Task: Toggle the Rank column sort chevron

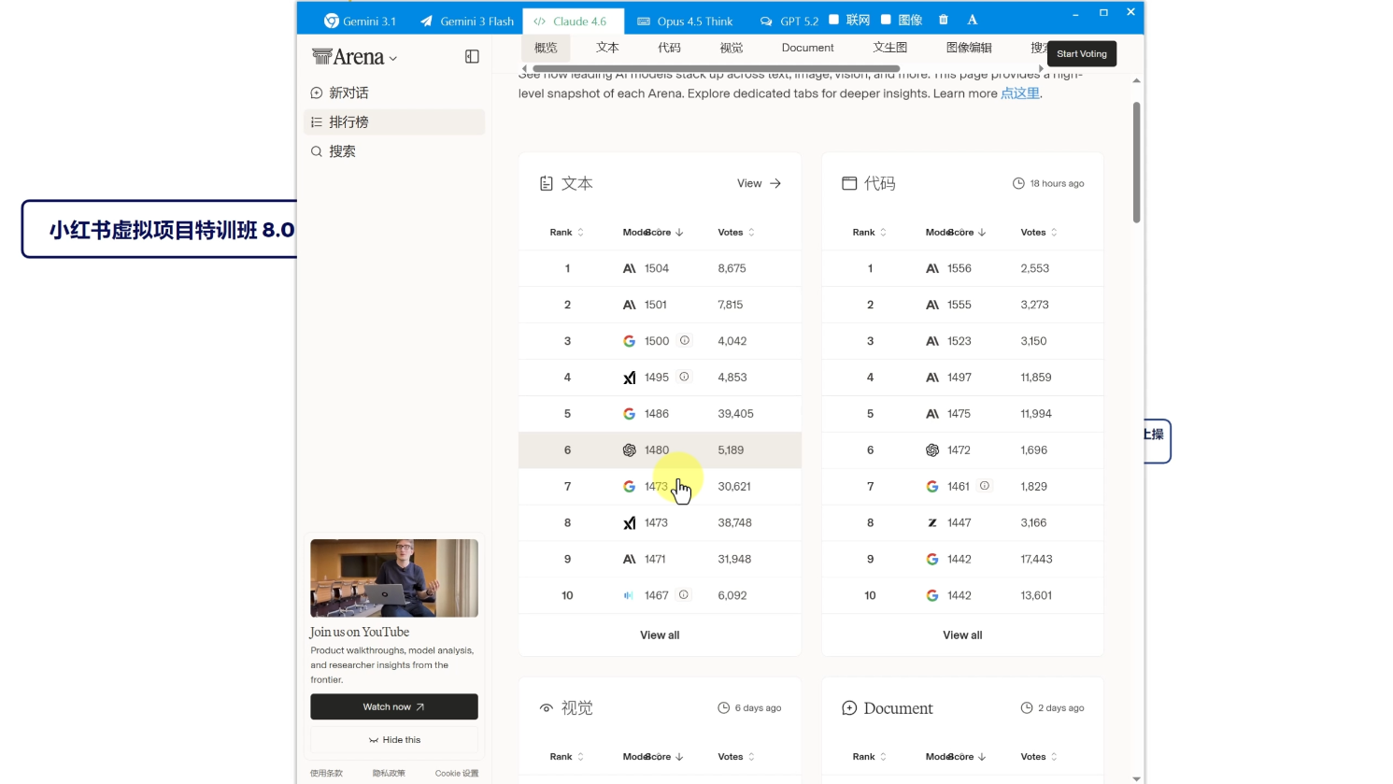Action: [581, 232]
